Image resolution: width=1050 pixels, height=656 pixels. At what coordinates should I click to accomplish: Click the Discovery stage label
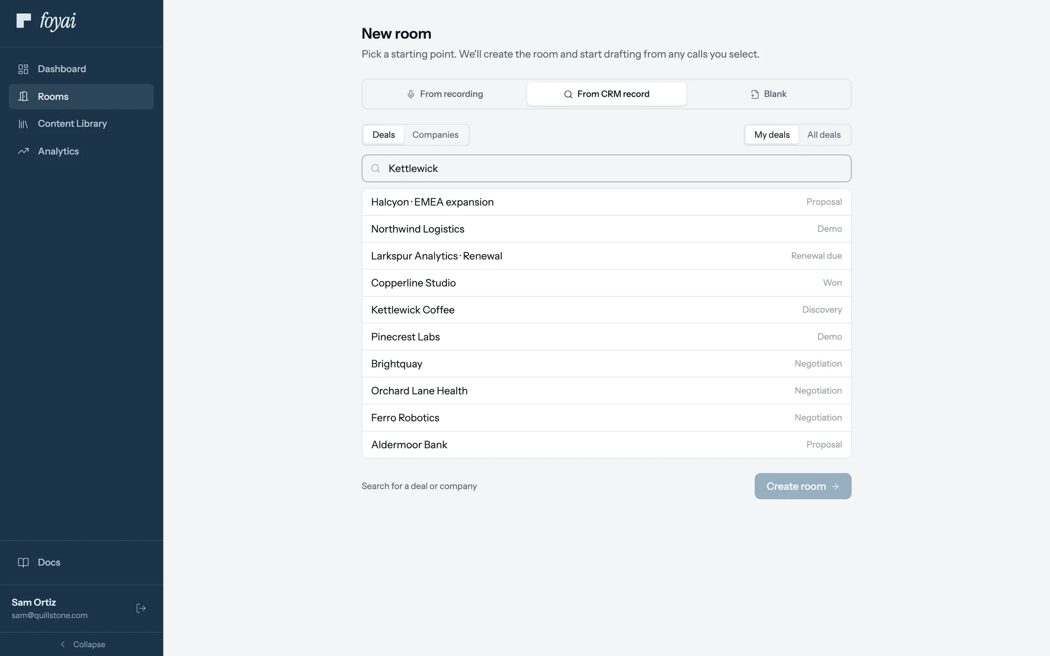coord(822,310)
